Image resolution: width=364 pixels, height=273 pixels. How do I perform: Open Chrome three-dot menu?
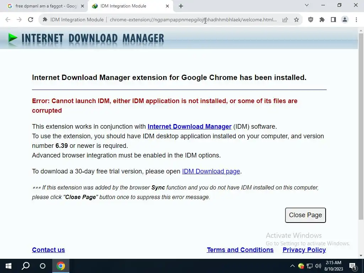[356, 20]
